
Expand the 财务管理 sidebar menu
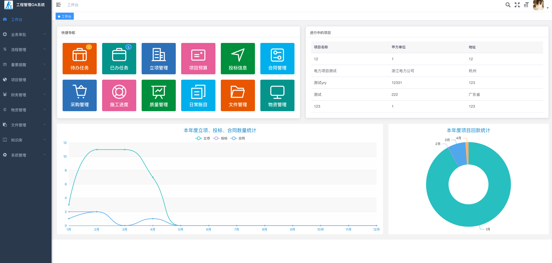(25, 95)
